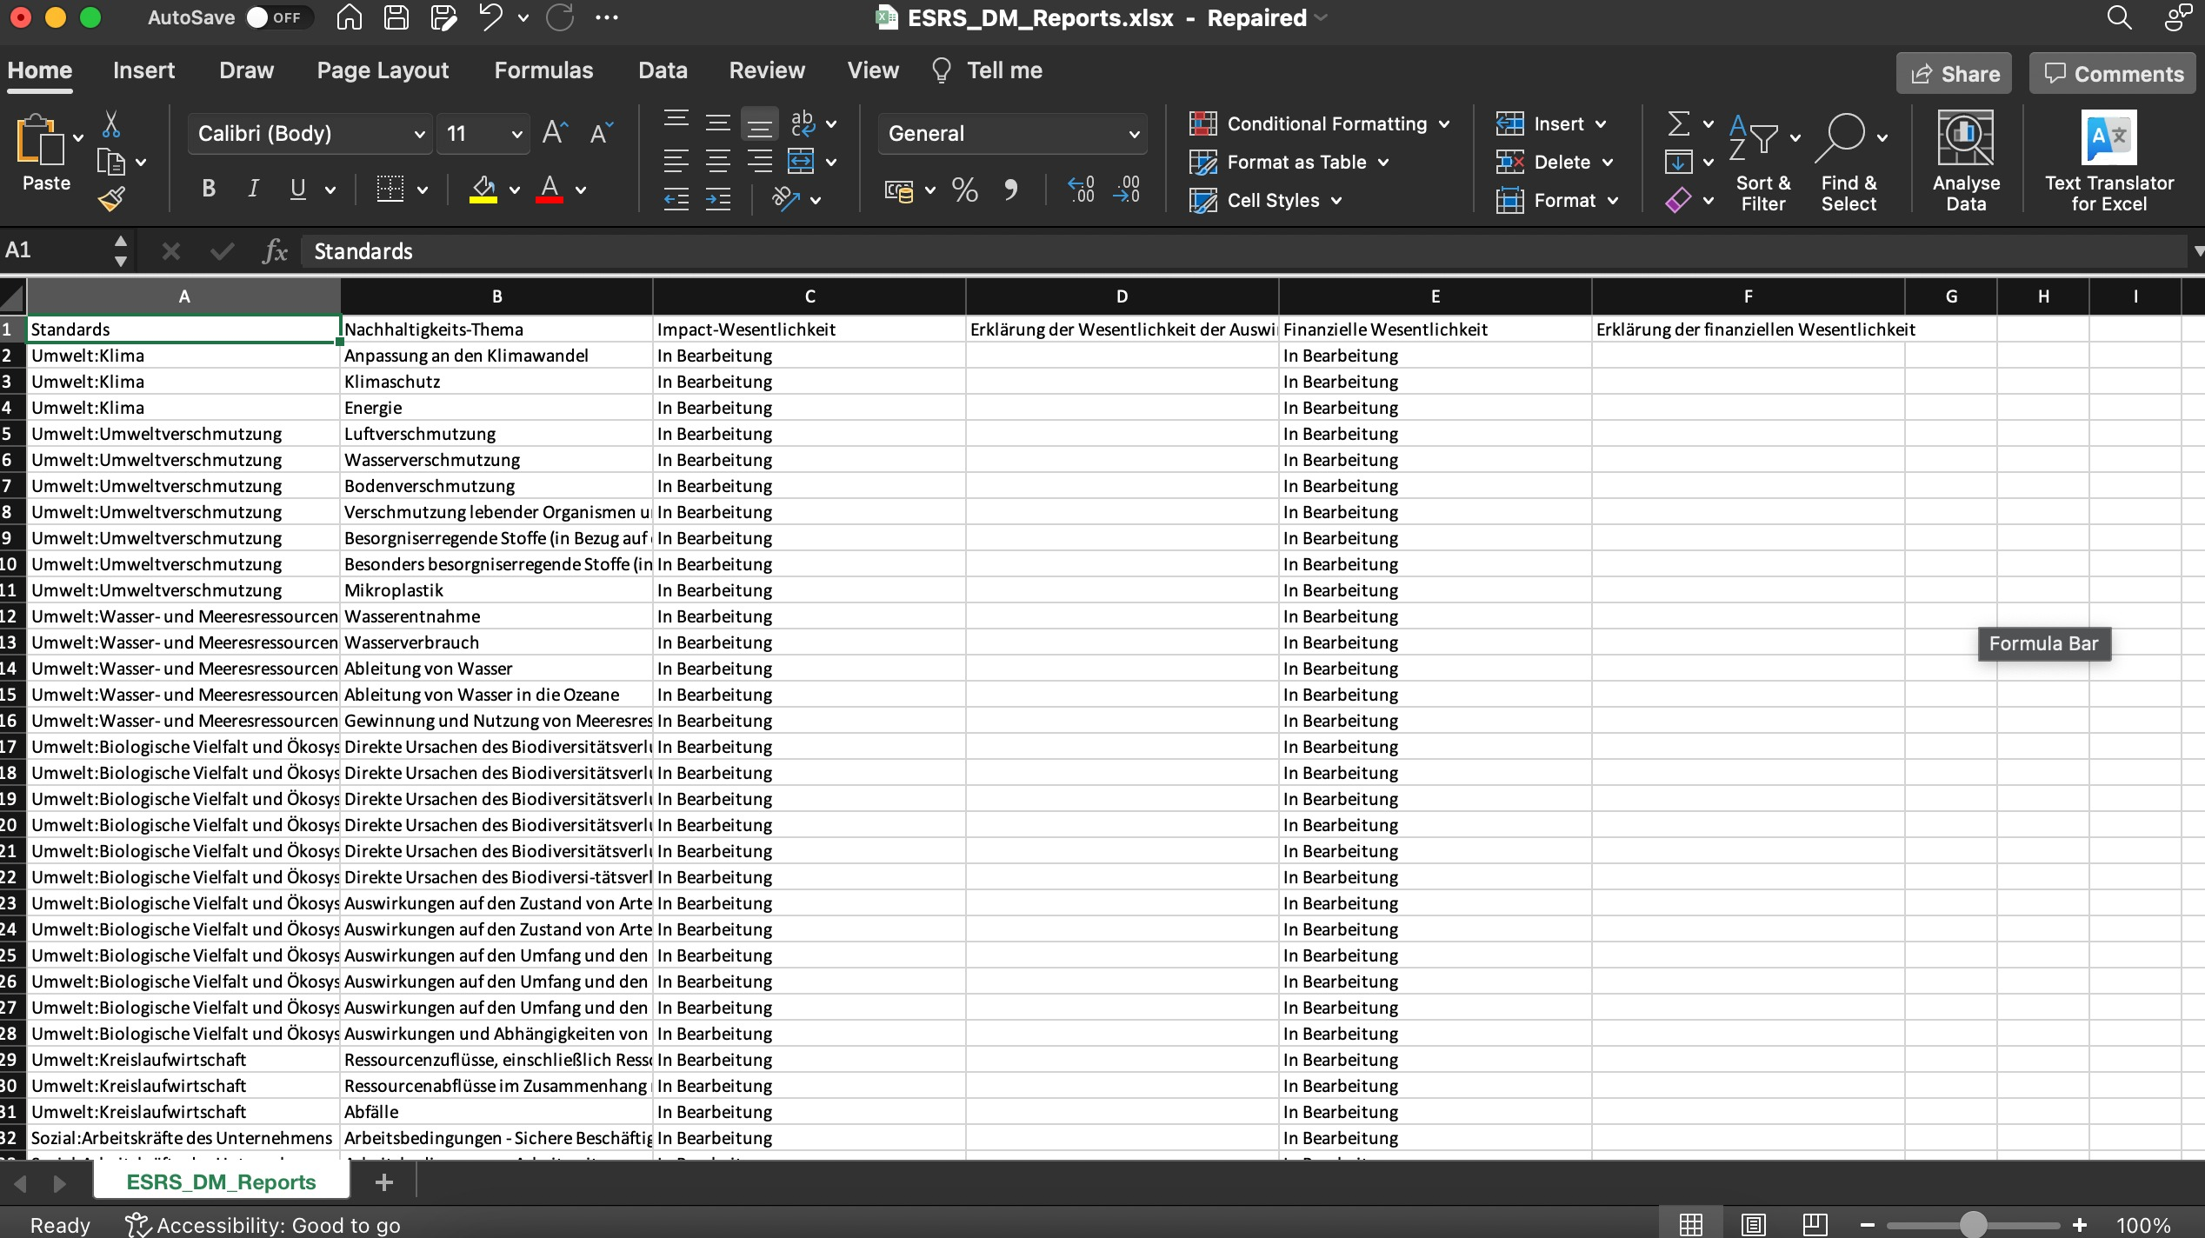Viewport: 2205px width, 1238px height.
Task: Switch to Page Layout view in the status bar
Action: (x=1753, y=1224)
